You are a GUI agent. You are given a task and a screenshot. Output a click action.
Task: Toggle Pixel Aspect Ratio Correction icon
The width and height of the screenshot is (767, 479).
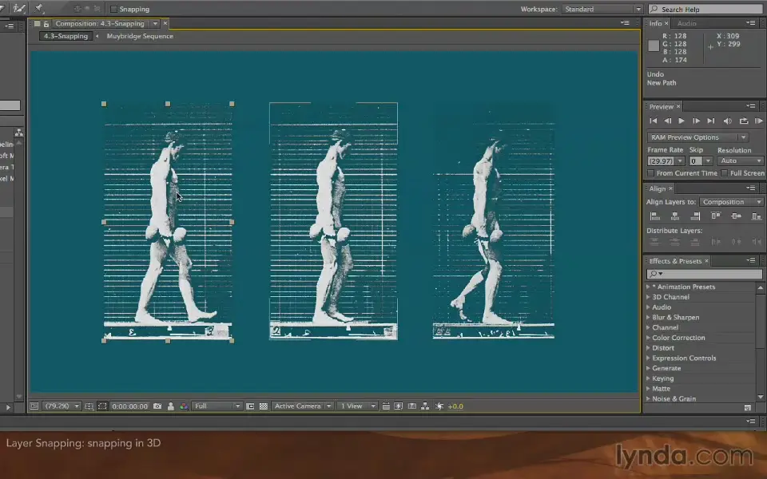[386, 406]
